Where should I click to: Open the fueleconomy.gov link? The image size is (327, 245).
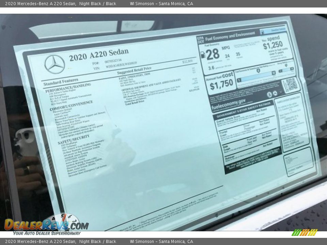pos(229,102)
